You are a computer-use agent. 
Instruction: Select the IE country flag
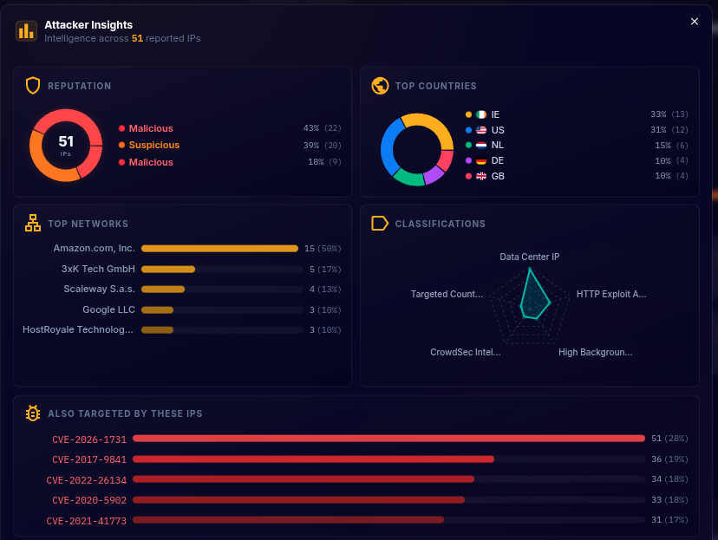coord(481,114)
